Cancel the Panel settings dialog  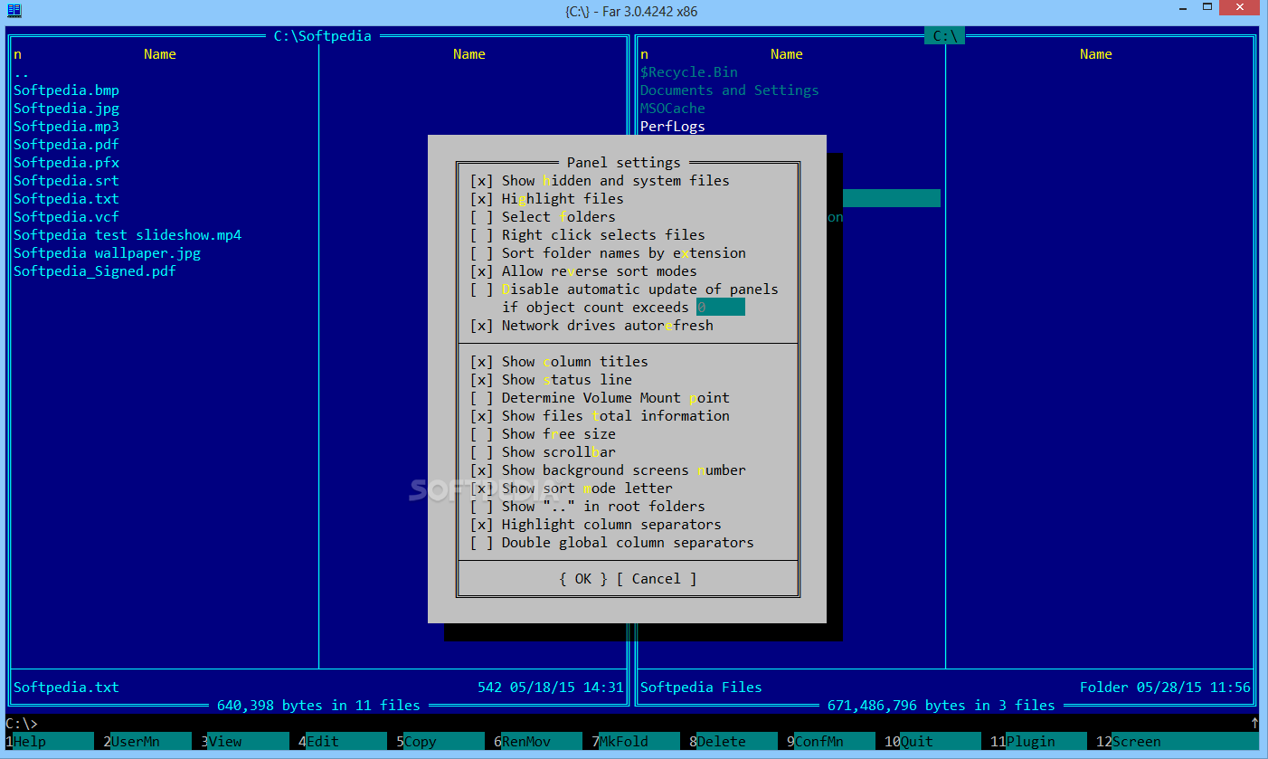click(657, 579)
